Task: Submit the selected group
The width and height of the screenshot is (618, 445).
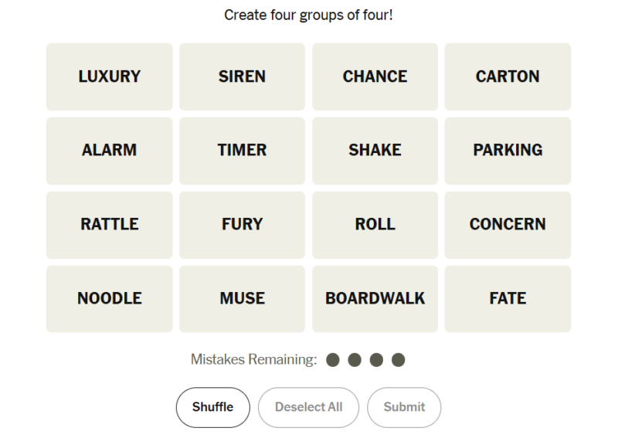Action: pos(404,407)
